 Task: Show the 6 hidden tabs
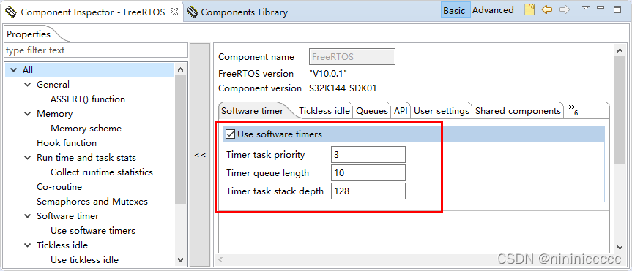(573, 110)
